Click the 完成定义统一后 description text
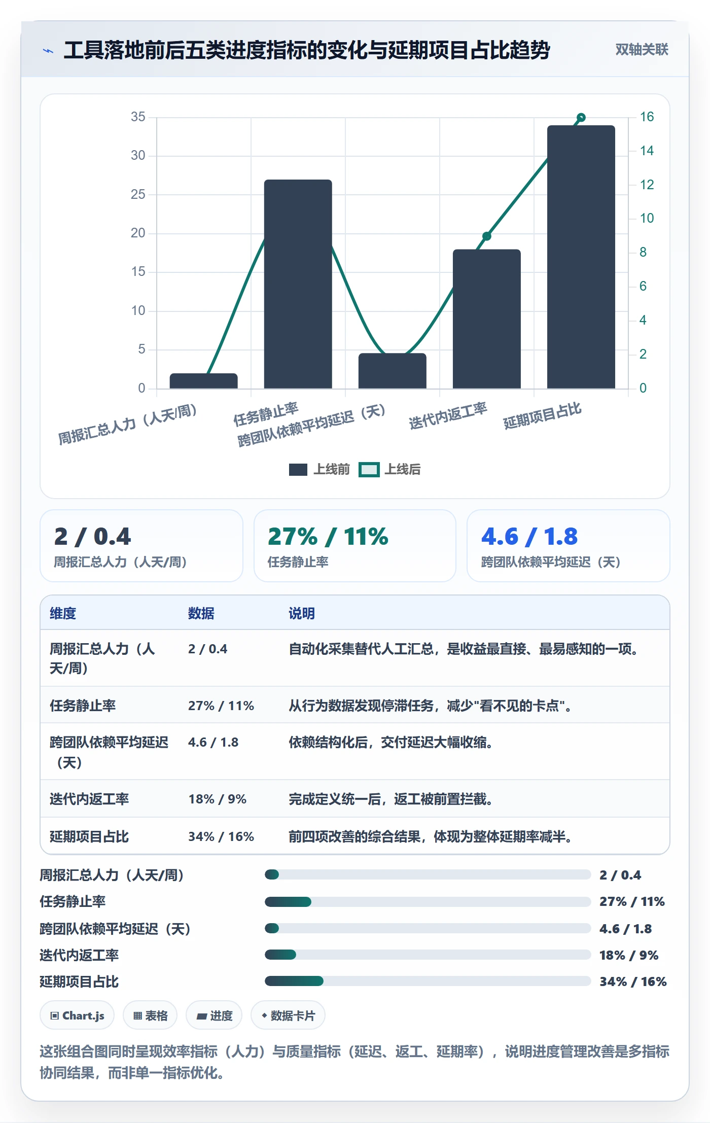 point(391,799)
